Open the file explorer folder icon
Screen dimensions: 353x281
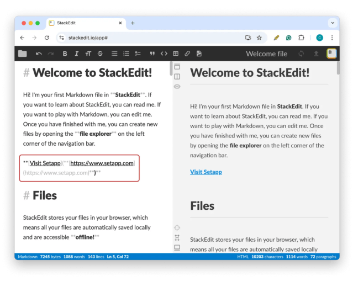[23, 54]
